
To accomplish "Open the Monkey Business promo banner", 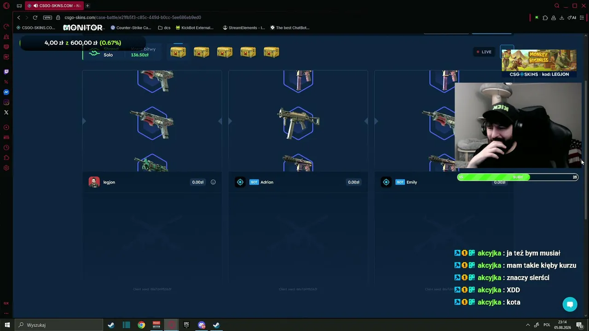I will pyautogui.click(x=539, y=63).
